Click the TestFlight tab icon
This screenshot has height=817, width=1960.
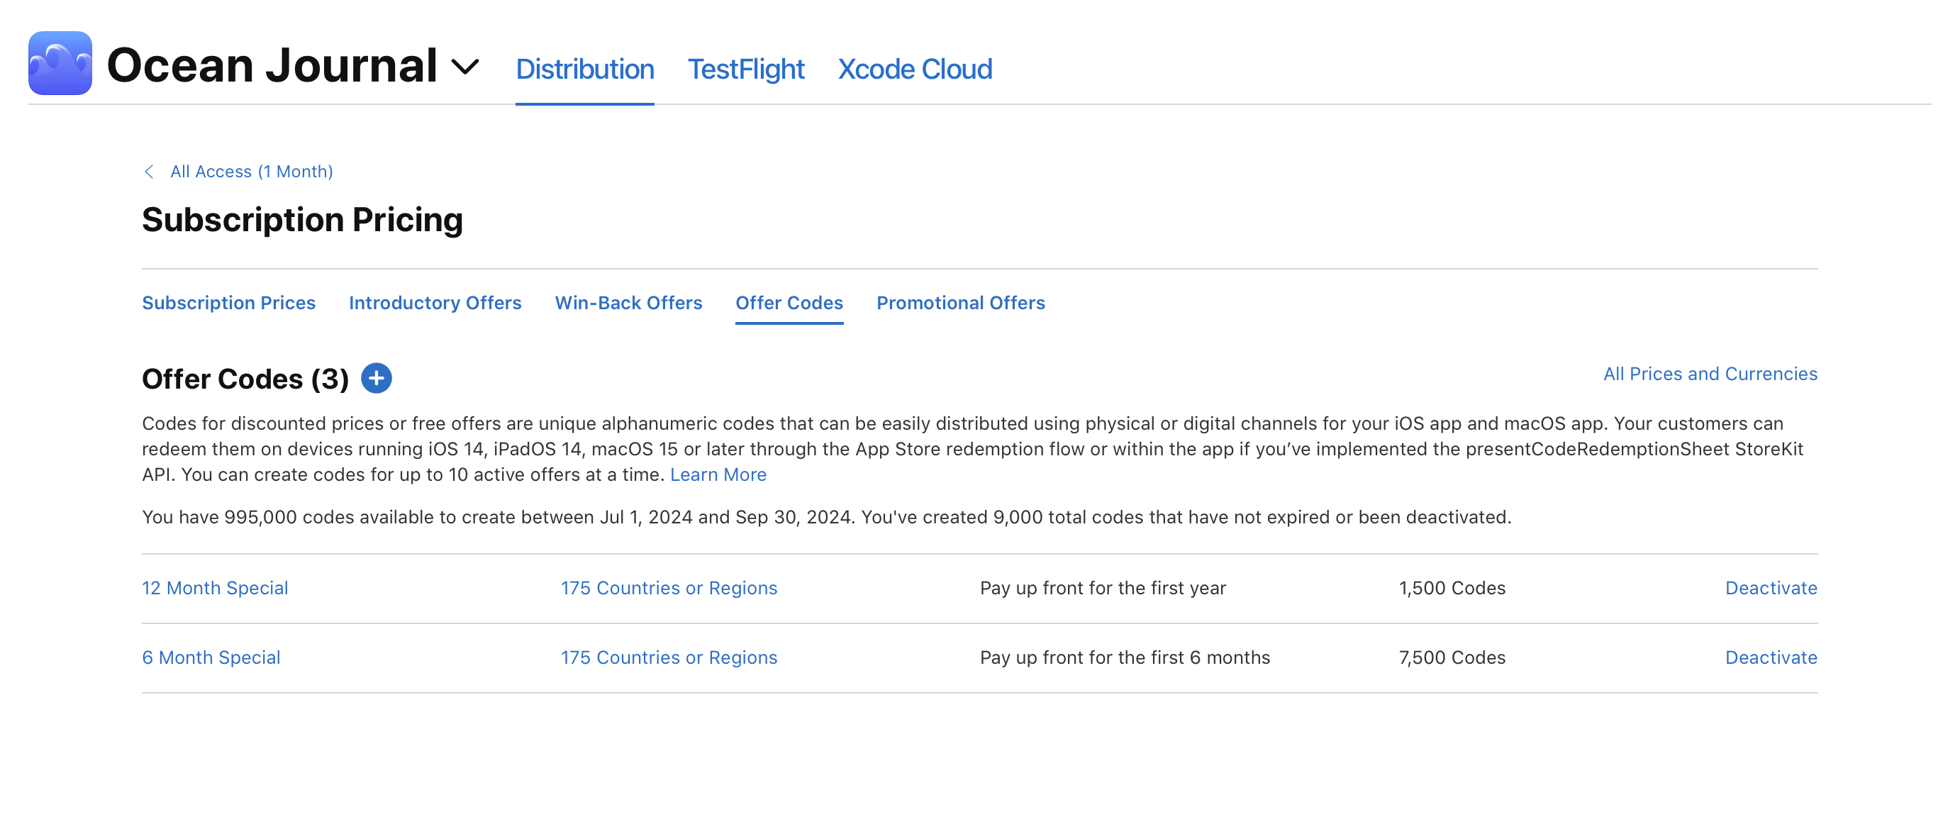point(745,69)
